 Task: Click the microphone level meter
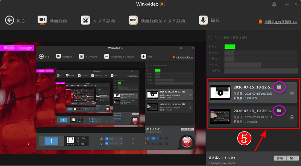point(157,143)
